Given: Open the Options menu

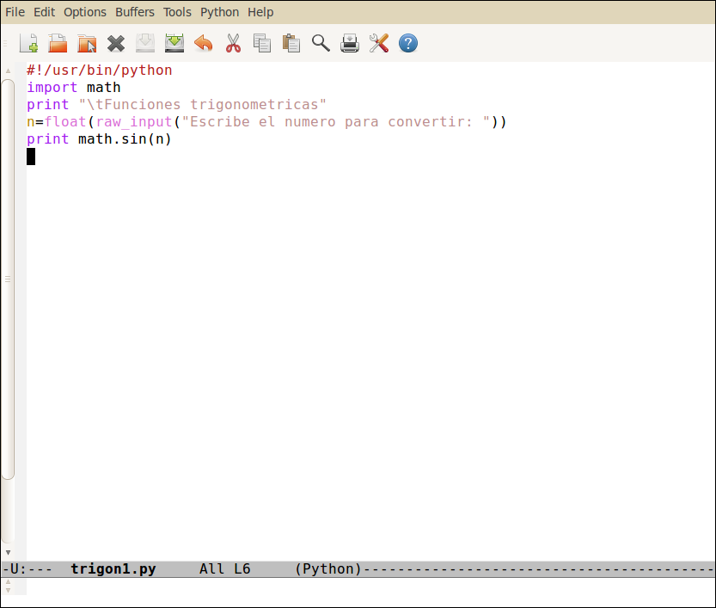Looking at the screenshot, I should click(x=84, y=12).
